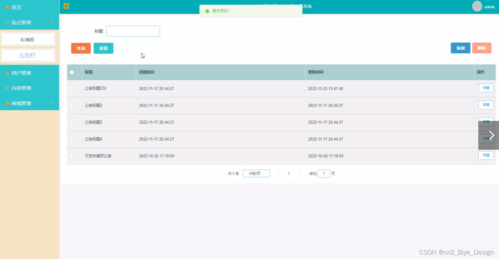Check the row 公告标题4

point(72,139)
